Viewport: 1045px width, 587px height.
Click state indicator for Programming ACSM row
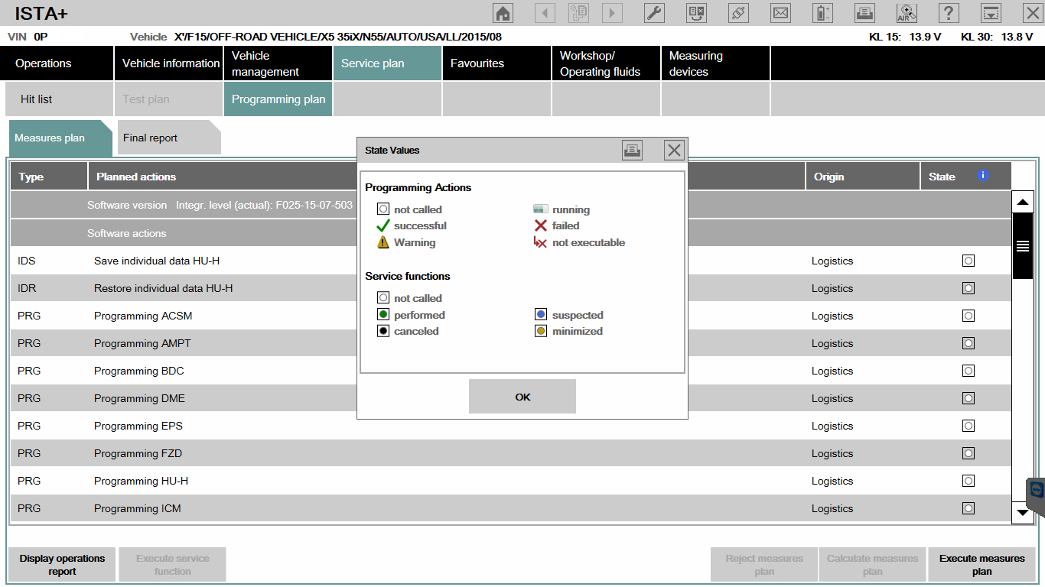968,316
